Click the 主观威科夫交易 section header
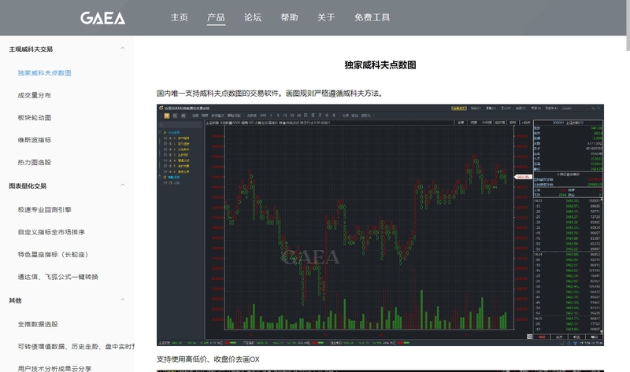This screenshot has width=630, height=372. point(31,50)
